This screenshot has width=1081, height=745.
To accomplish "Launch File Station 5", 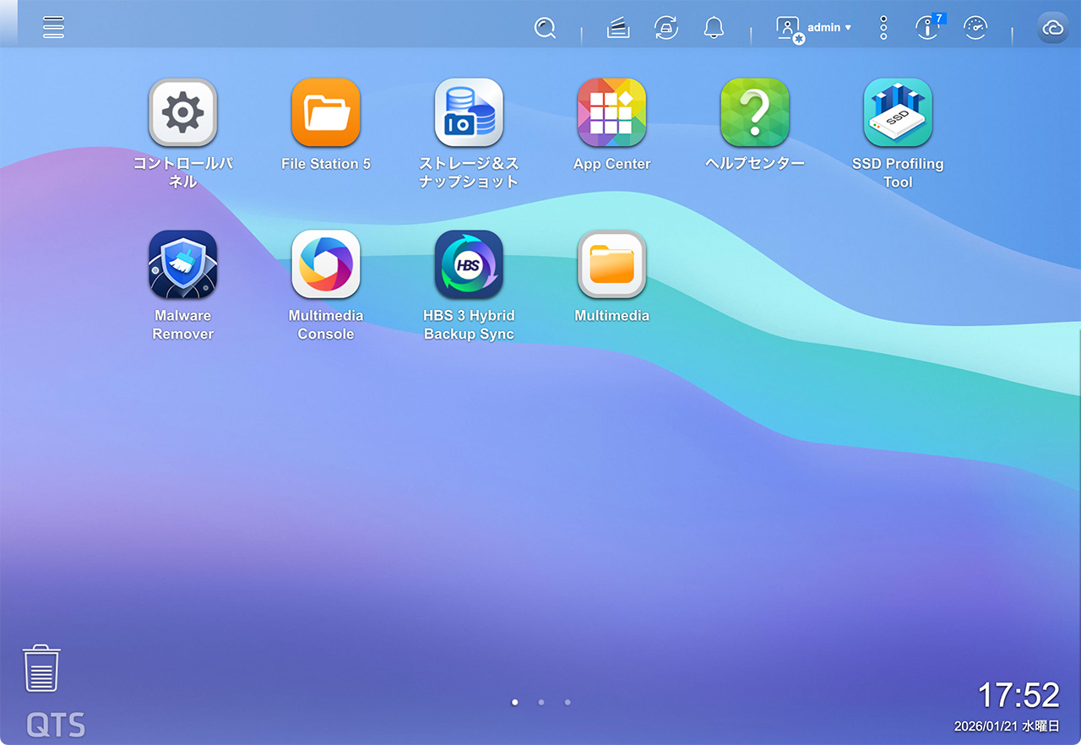I will pyautogui.click(x=326, y=113).
